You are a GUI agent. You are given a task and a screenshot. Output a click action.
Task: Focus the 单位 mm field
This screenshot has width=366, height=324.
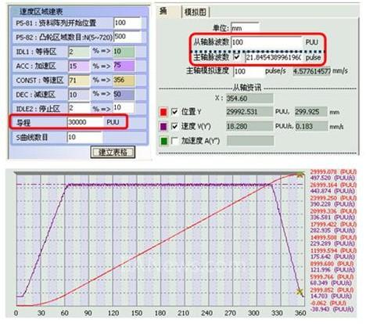pyautogui.click(x=246, y=27)
